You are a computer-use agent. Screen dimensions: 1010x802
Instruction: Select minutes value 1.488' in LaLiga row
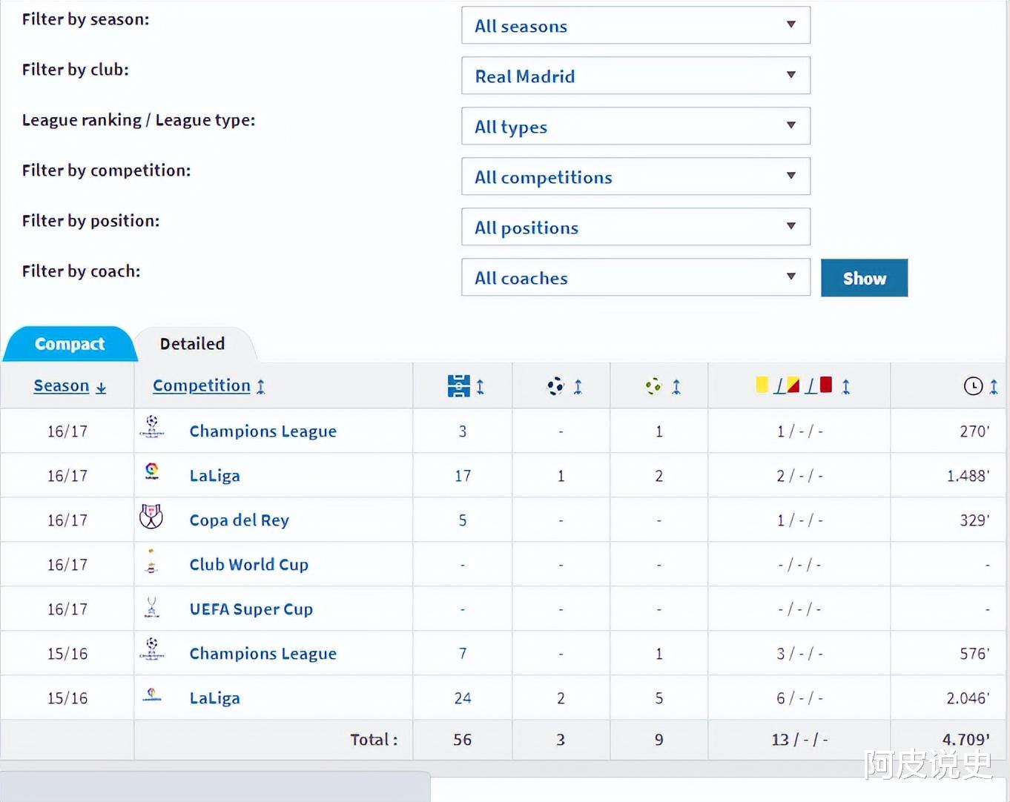click(968, 476)
